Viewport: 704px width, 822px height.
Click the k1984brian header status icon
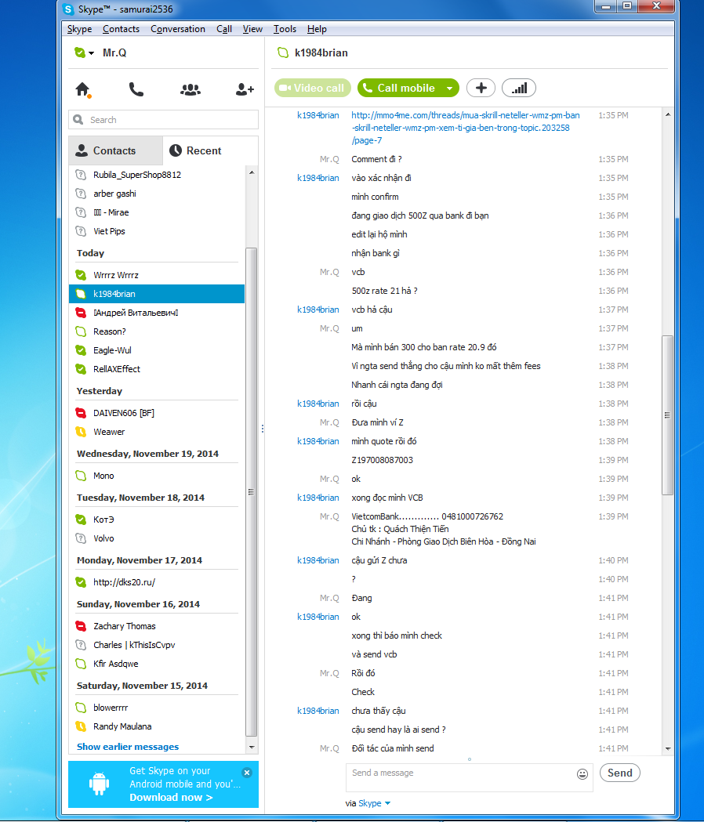283,53
